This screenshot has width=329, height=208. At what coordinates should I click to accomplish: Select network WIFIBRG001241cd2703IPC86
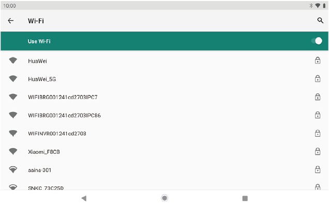point(165,115)
